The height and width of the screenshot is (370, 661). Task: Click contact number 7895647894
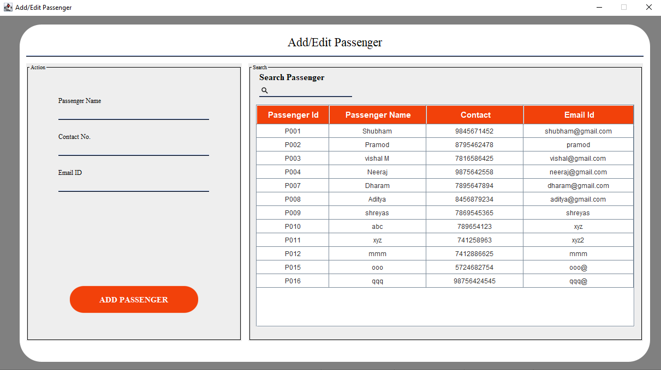(474, 186)
